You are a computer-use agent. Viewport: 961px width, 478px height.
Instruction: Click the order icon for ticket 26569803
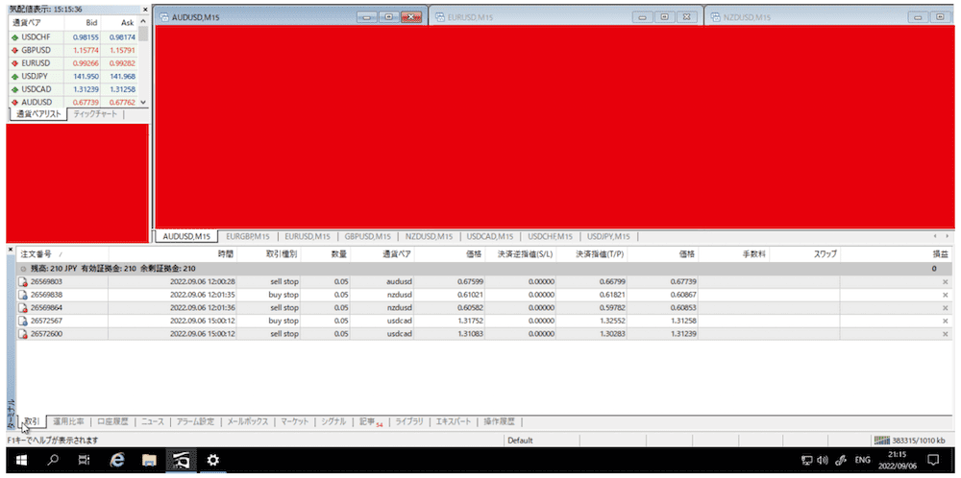point(23,281)
